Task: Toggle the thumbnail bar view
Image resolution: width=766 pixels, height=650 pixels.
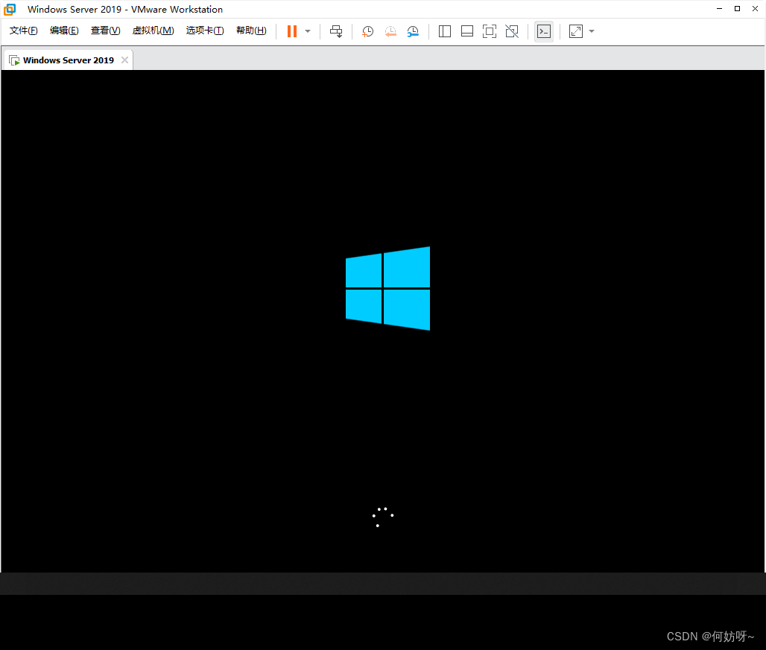Action: (467, 31)
